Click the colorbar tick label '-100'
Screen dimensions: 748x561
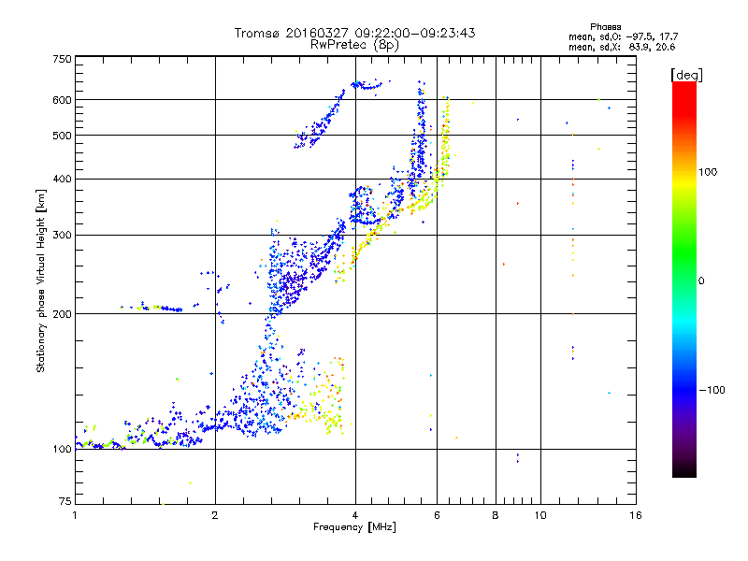(712, 390)
